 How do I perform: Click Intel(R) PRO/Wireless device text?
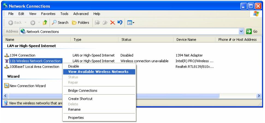tap(194, 61)
